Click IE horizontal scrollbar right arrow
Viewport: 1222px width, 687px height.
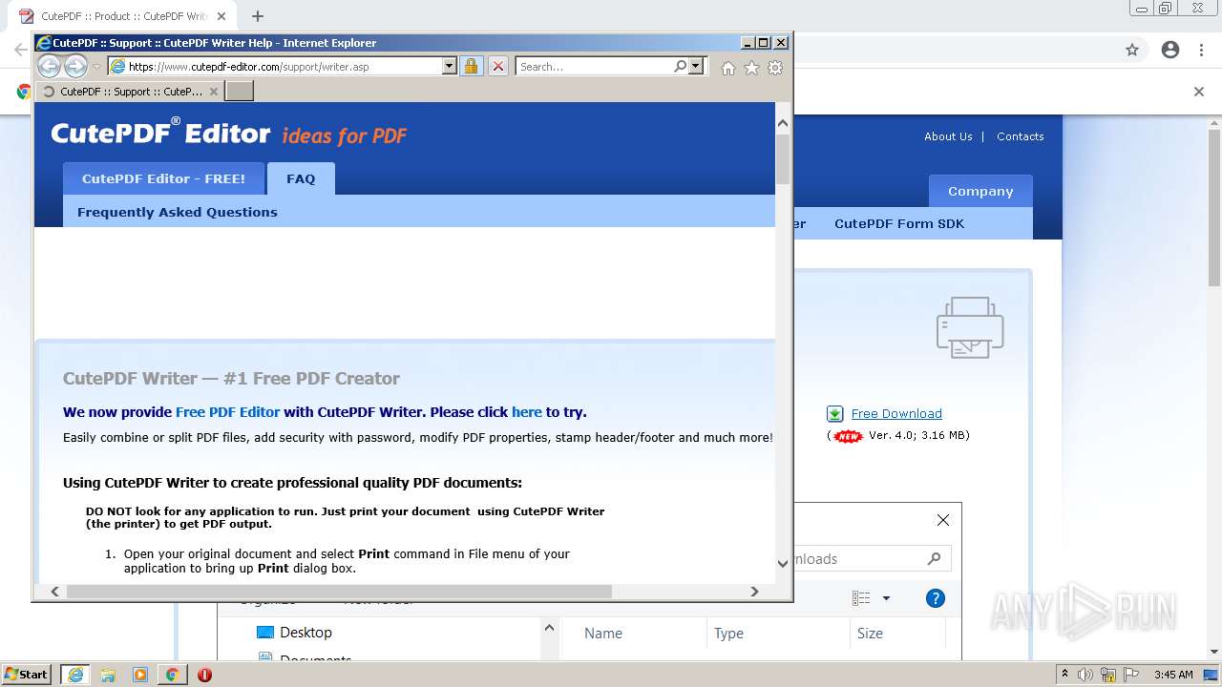[754, 592]
